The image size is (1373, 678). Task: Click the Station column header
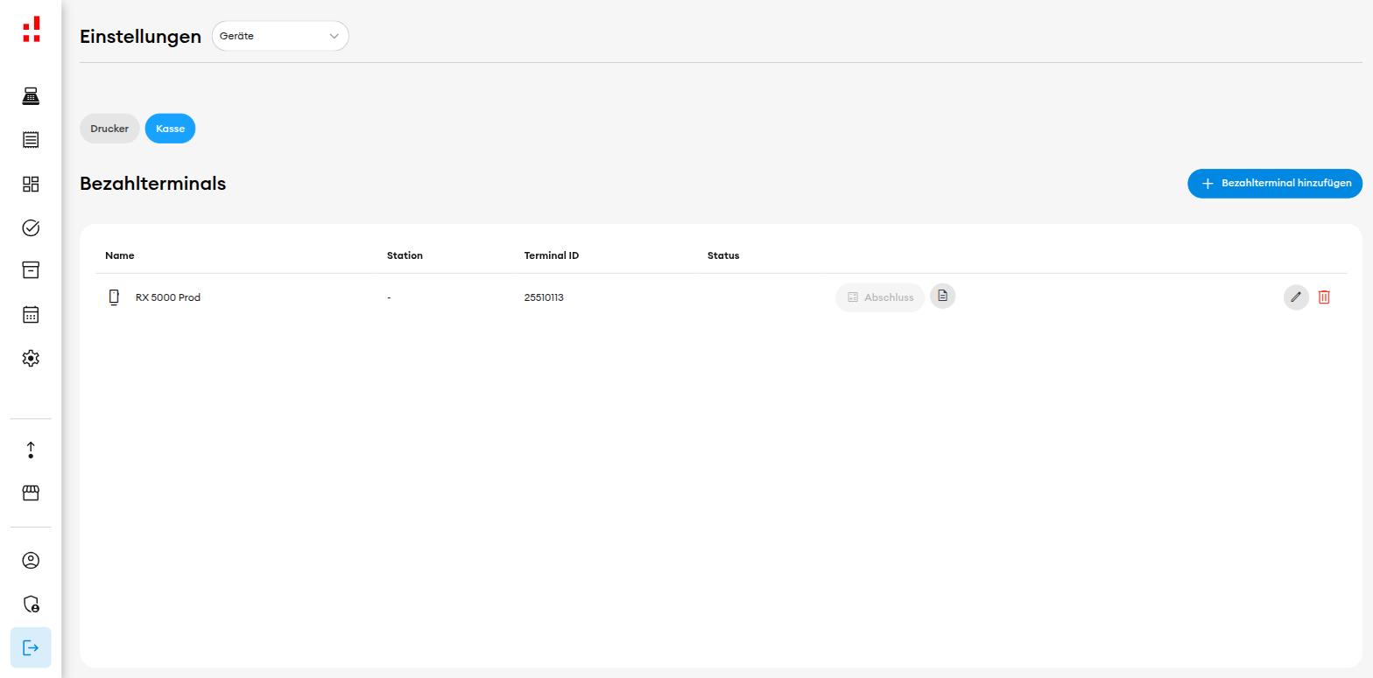point(405,255)
